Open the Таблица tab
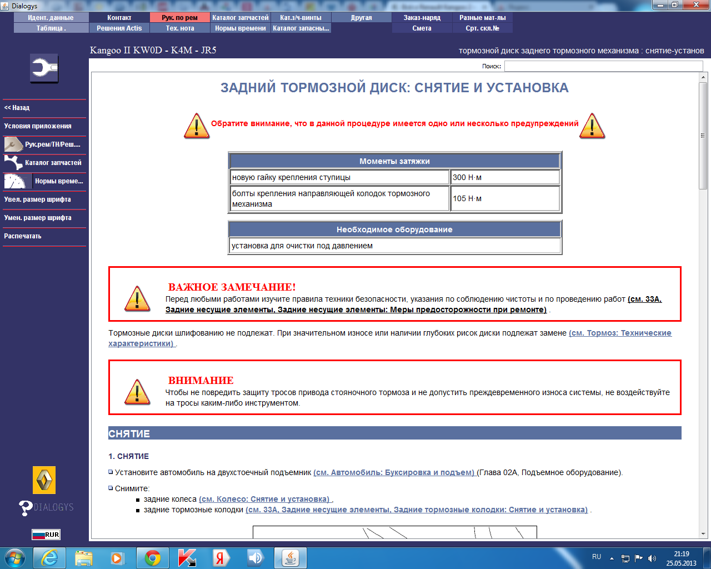This screenshot has width=711, height=569. (51, 28)
